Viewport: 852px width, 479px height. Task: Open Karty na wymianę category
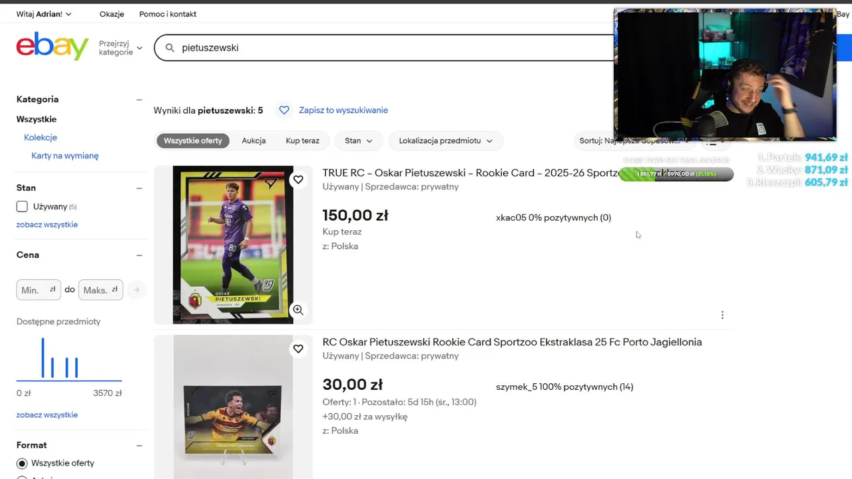coord(65,156)
